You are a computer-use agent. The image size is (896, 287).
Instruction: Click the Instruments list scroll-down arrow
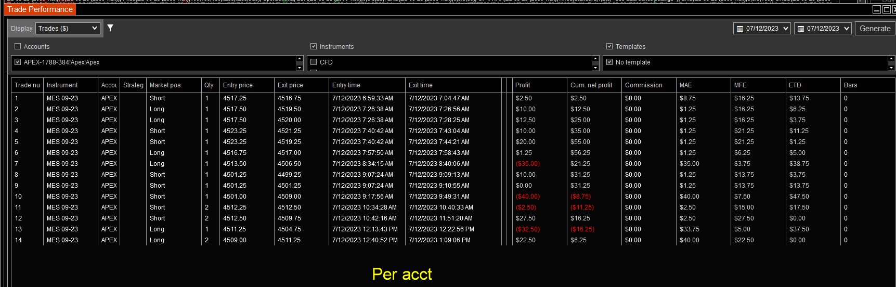pos(595,67)
